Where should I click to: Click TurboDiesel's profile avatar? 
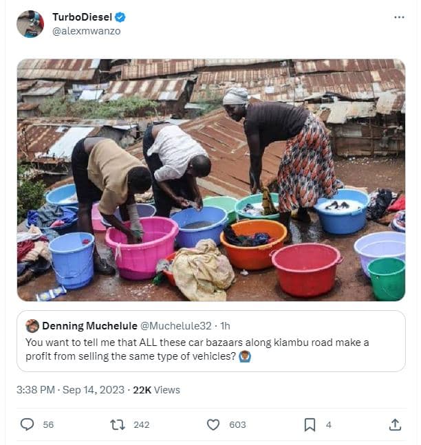[30, 23]
